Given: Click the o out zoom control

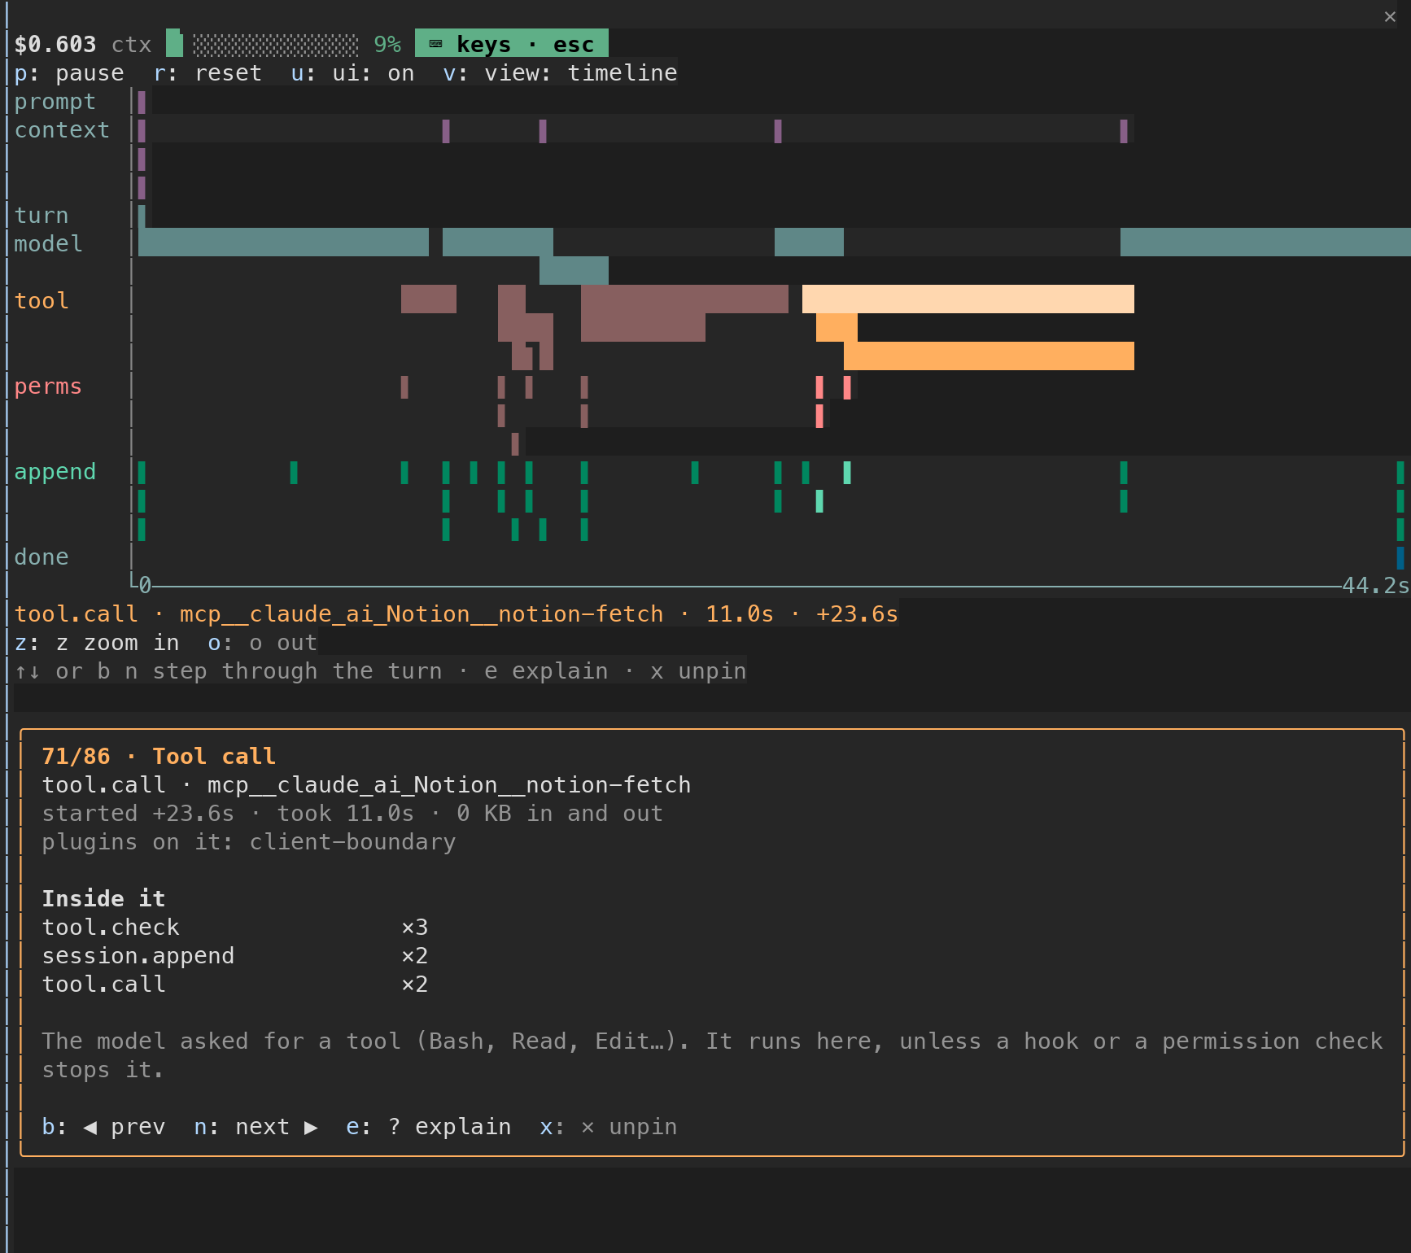Looking at the screenshot, I should 262,643.
